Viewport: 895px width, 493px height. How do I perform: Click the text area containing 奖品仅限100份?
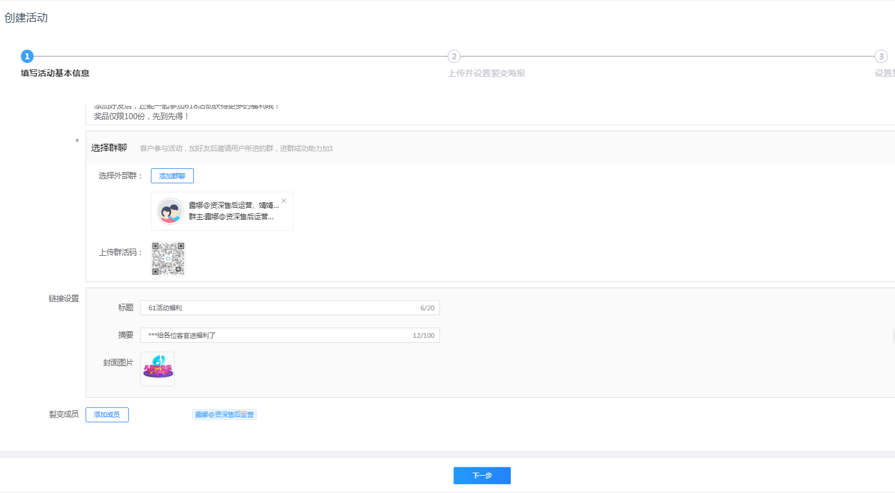pyautogui.click(x=359, y=116)
